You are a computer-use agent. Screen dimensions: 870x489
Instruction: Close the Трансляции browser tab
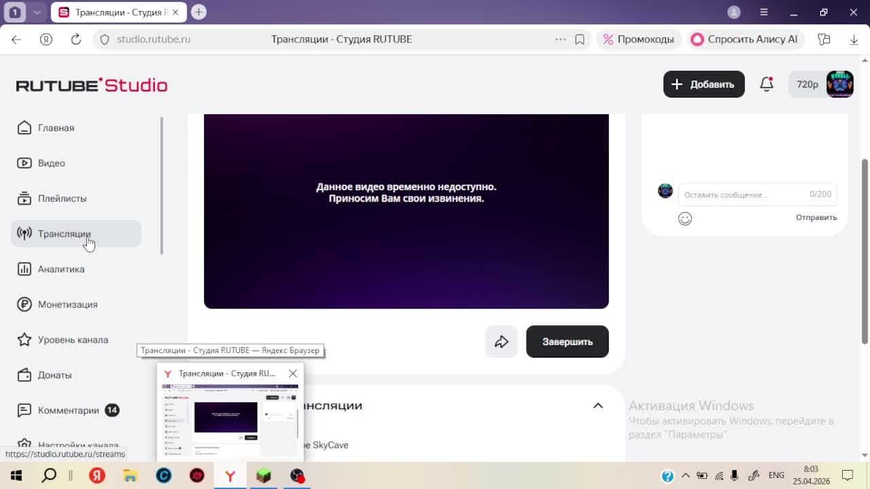point(177,12)
